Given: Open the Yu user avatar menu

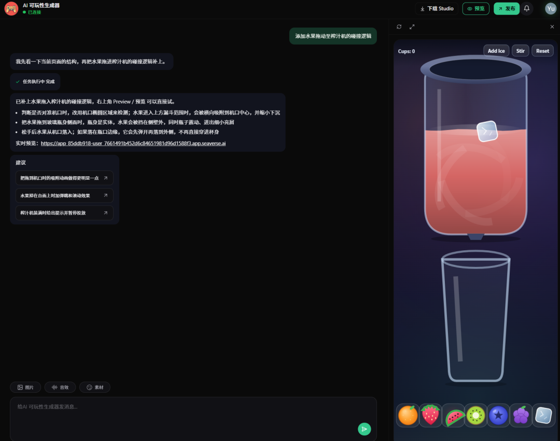Looking at the screenshot, I should 551,9.
